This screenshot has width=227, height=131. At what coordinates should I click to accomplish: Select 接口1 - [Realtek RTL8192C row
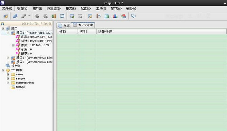pos(34,33)
